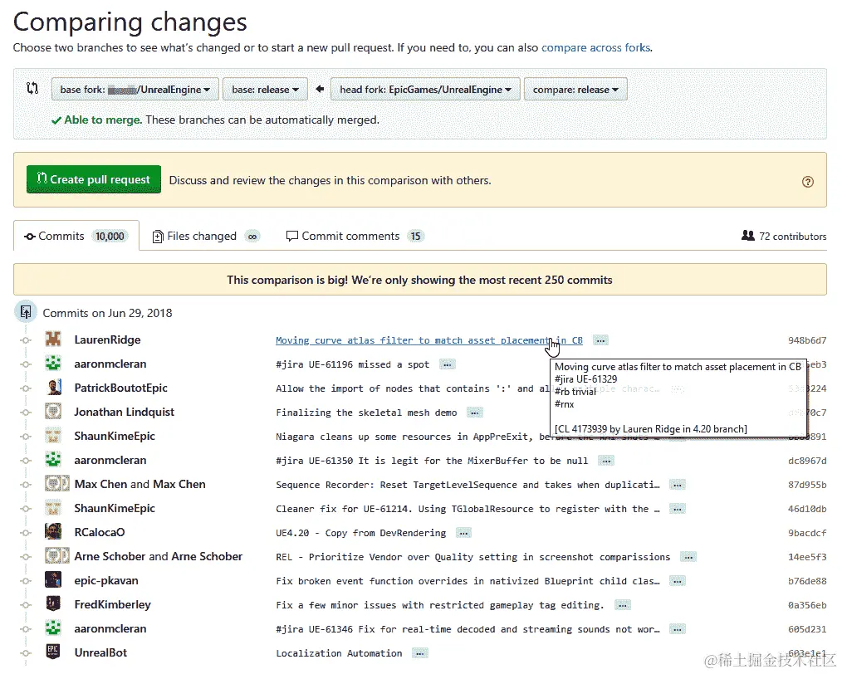Screen dimensions: 842x674
Task: Open PatrickBoutotEpic author name link
Action: point(121,388)
